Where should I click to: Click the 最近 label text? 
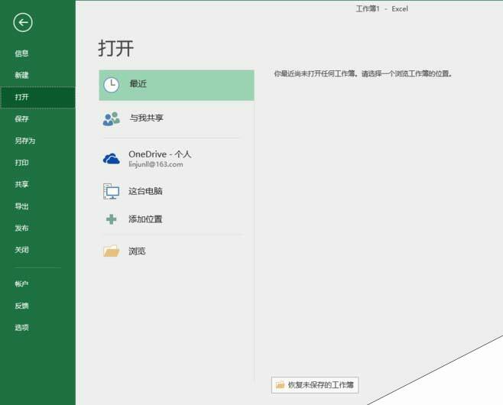click(x=138, y=84)
